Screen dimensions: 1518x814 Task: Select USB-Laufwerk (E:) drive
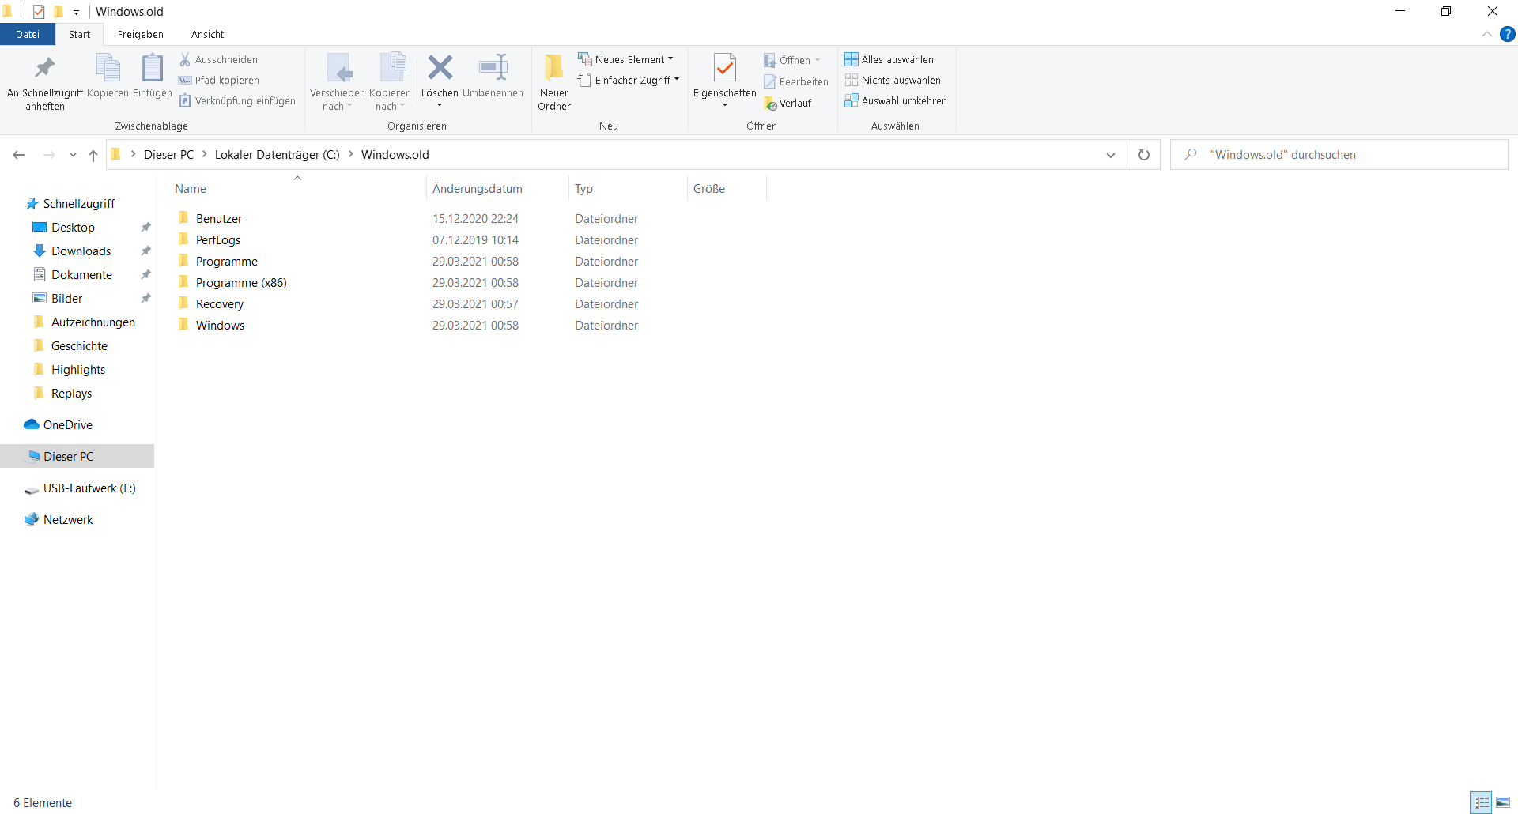coord(89,488)
